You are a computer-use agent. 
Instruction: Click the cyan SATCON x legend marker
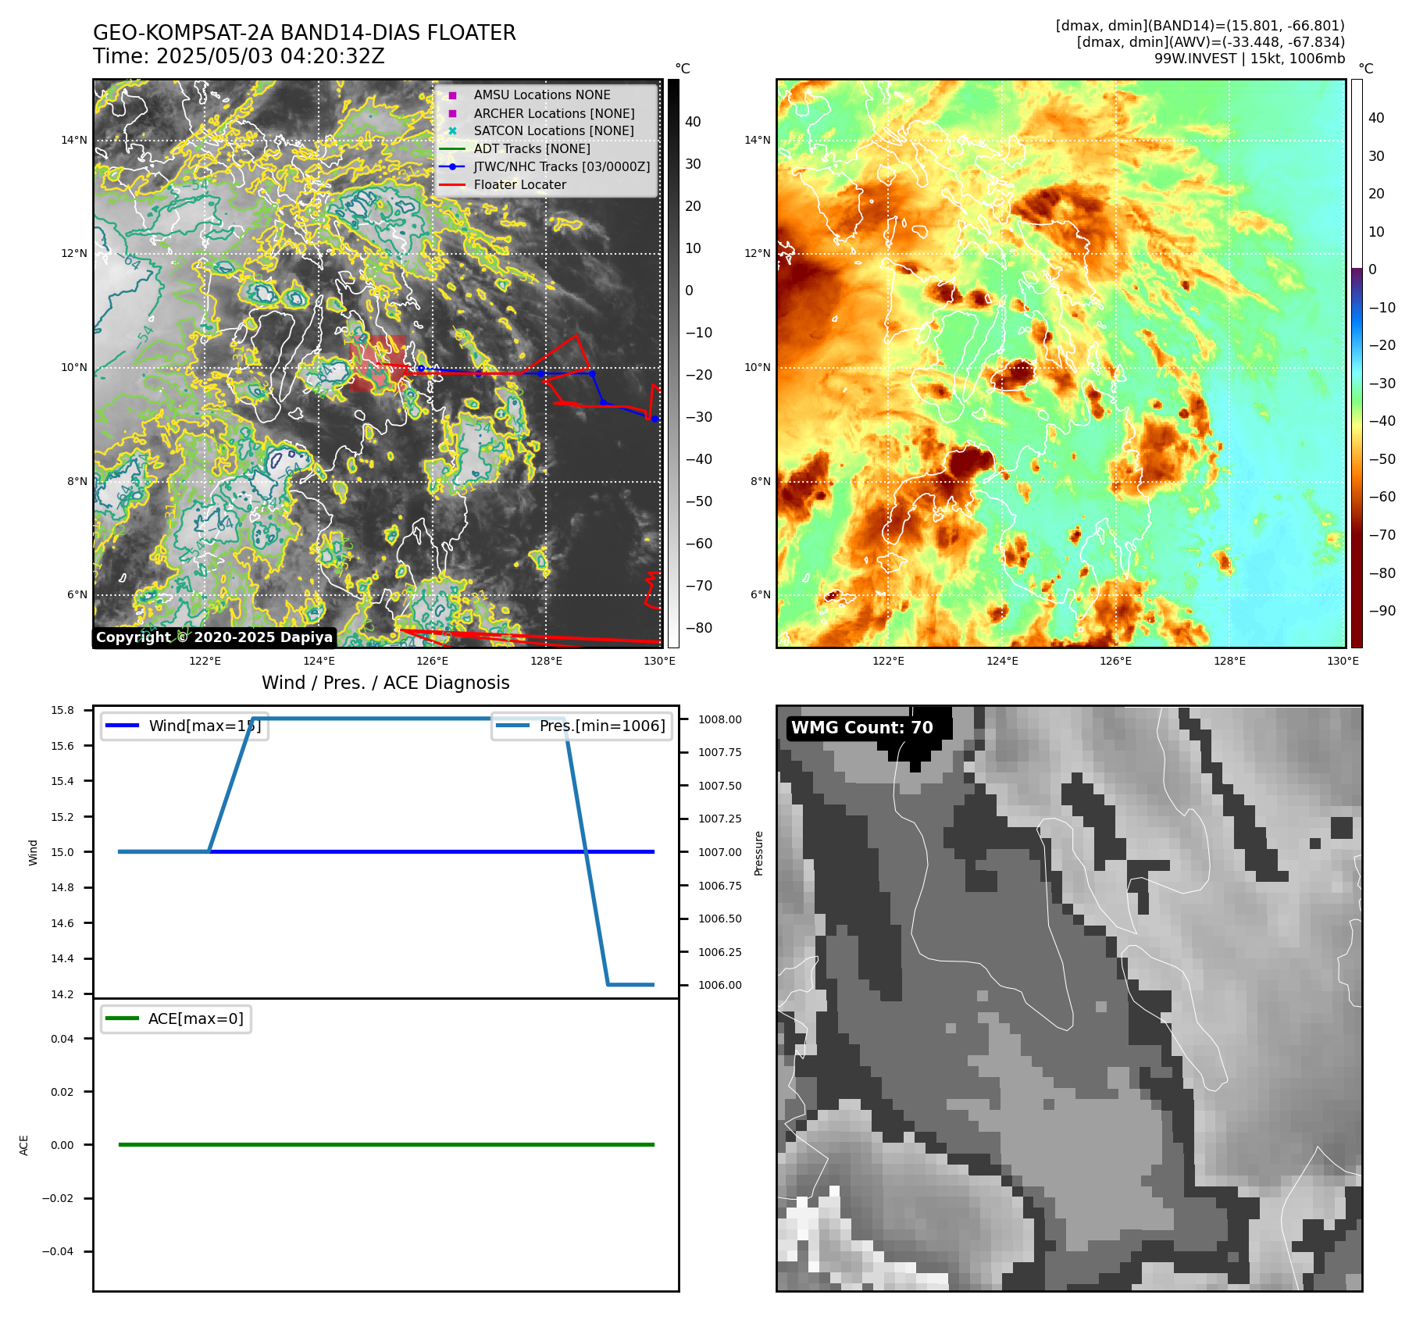click(452, 131)
